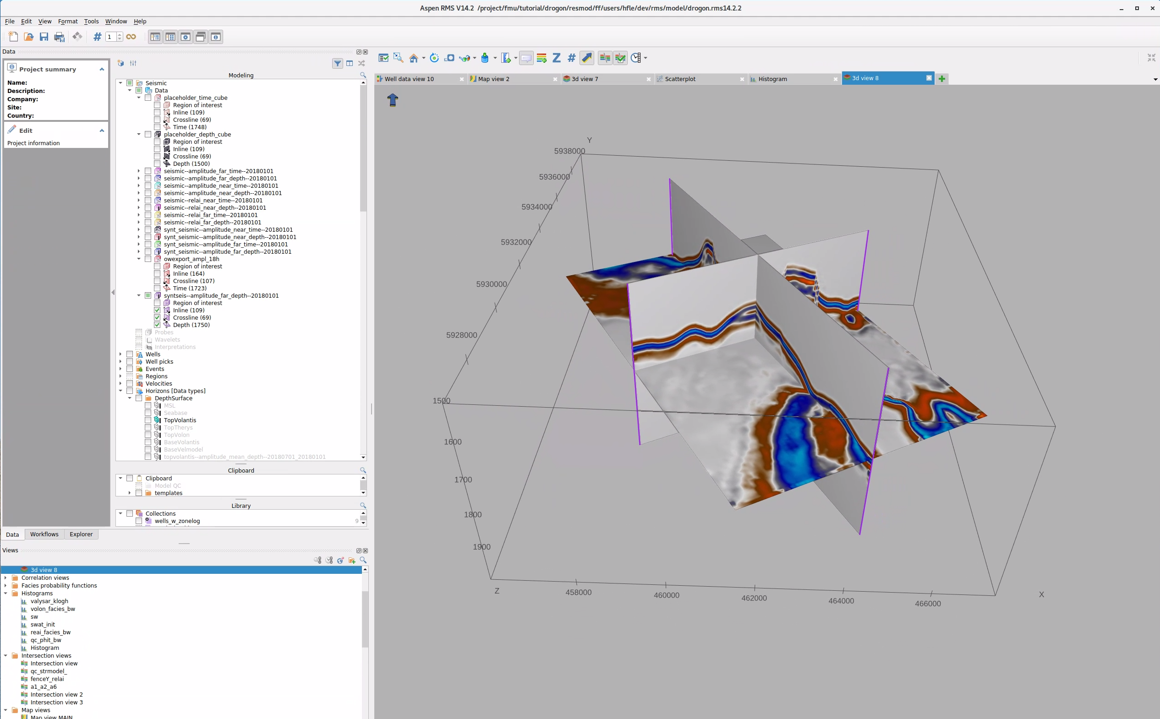Click the rotate around point icon
This screenshot has height=719, width=1160.
pos(434,58)
